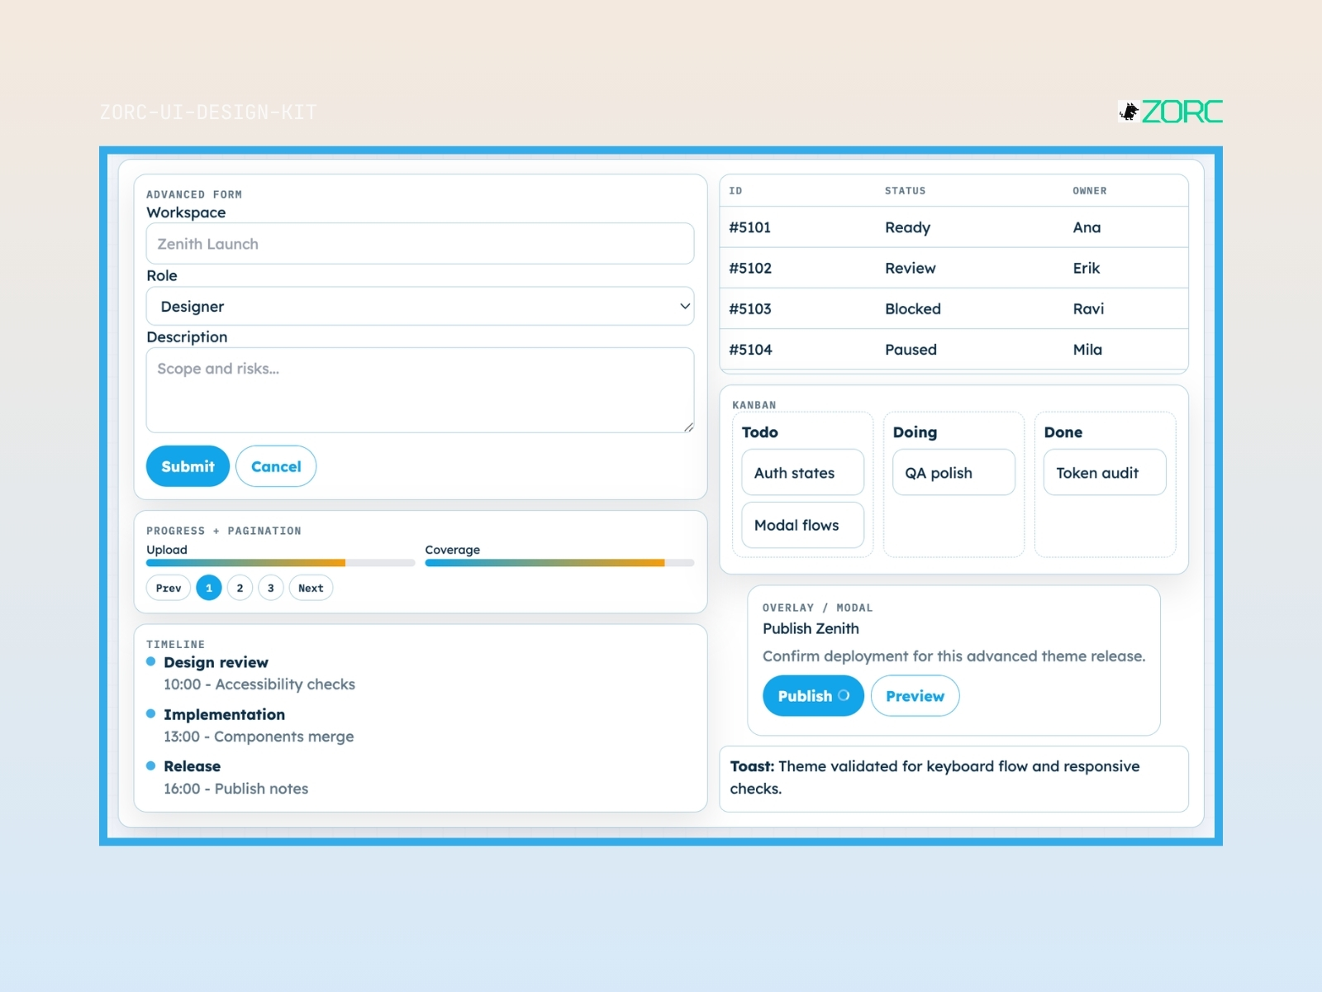Click '13:00 - Components merge' text

point(259,737)
